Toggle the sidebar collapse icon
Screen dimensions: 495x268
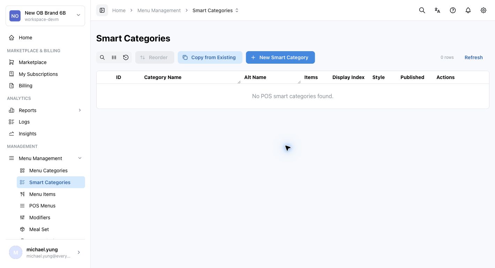[102, 10]
